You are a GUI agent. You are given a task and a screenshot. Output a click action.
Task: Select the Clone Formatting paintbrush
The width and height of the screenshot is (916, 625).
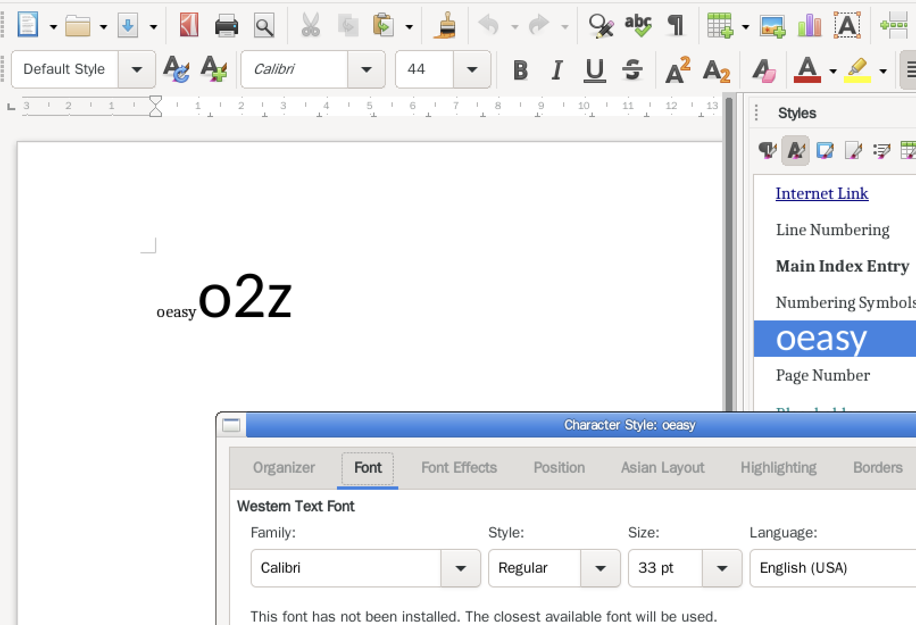click(445, 26)
